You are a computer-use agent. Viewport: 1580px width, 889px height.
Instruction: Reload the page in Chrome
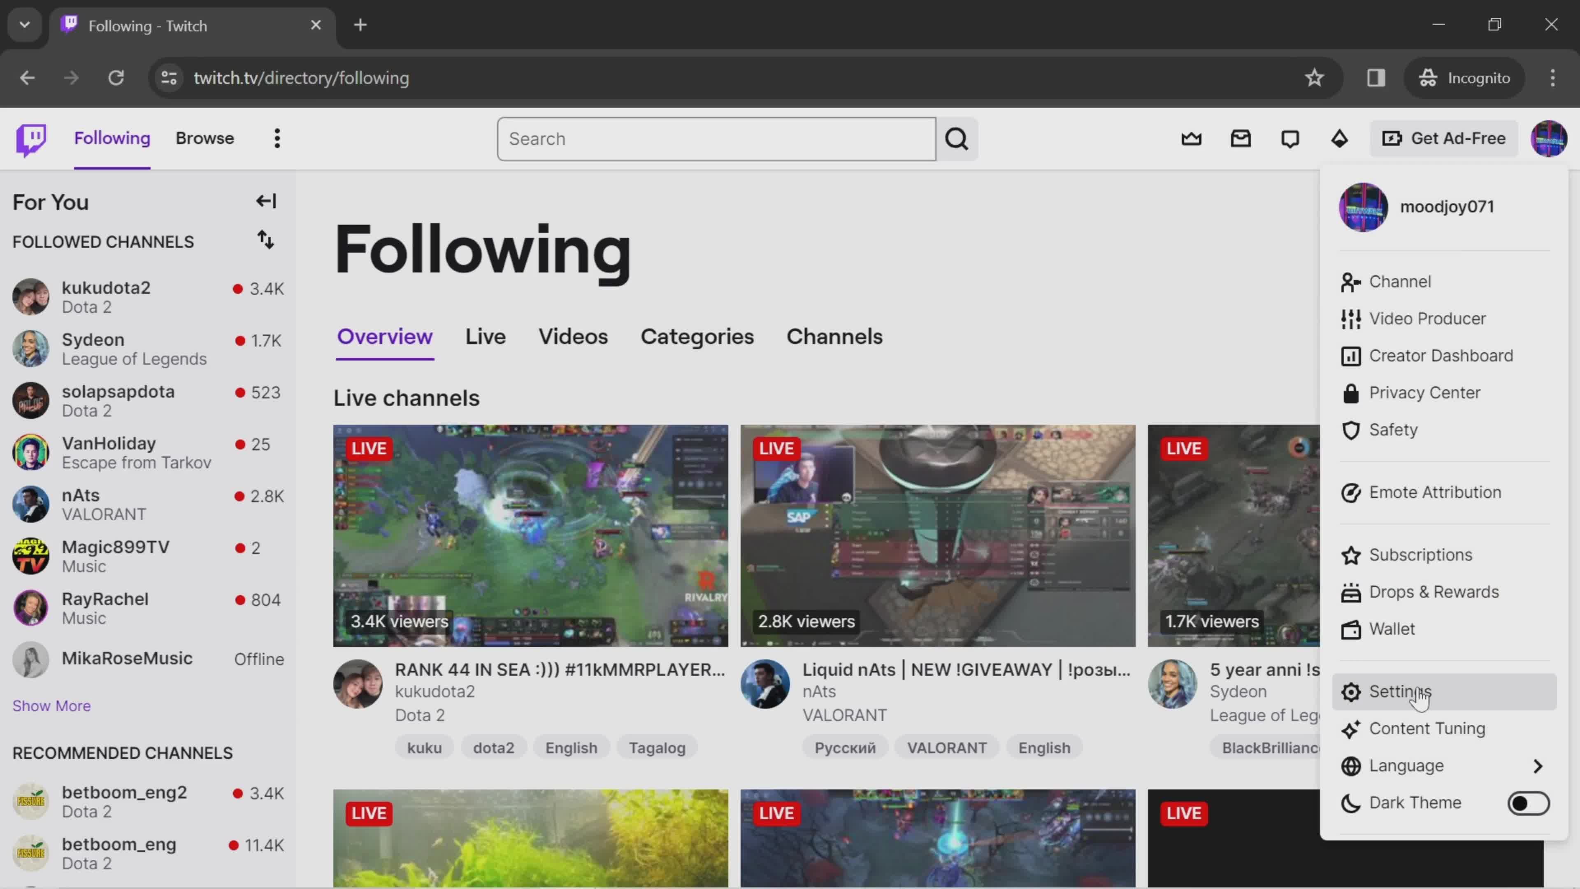(116, 78)
